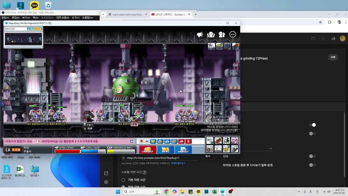Open the tab search dropdown in Chrome
This screenshot has height=196, width=348.
(103, 14)
